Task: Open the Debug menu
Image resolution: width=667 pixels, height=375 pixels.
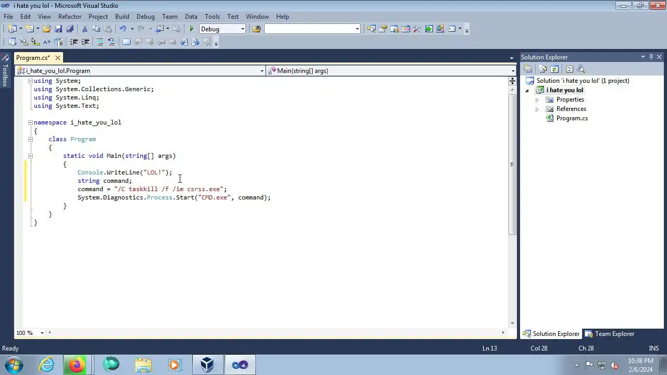Action: click(x=145, y=17)
